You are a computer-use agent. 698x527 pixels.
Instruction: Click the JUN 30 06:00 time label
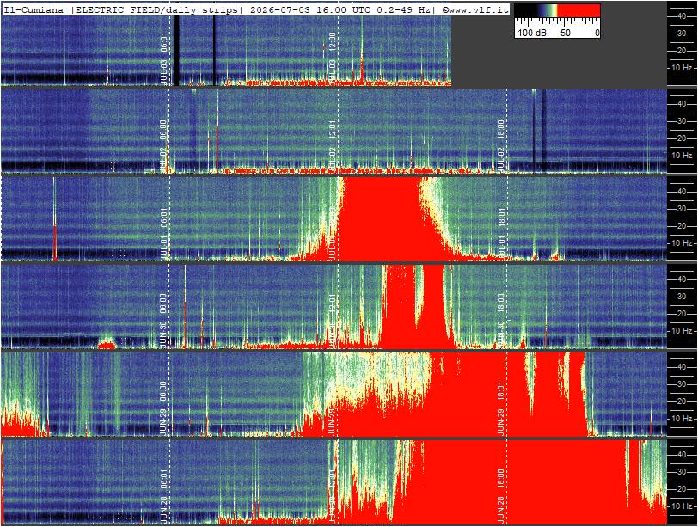click(163, 321)
